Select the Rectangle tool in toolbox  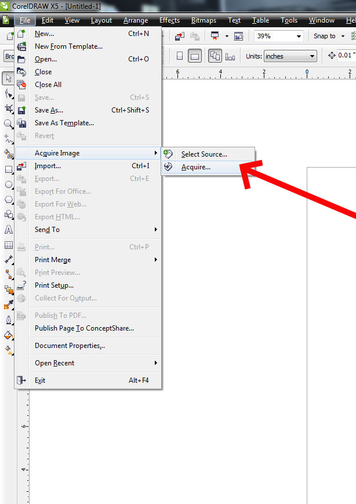(x=8, y=169)
